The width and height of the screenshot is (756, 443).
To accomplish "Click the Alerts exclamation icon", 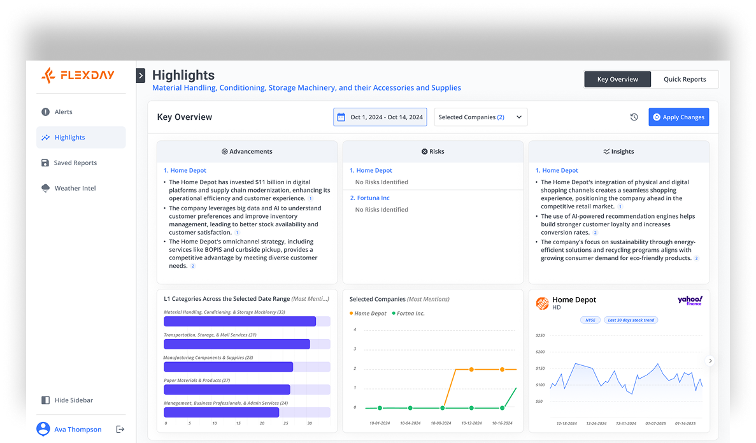I will pos(45,112).
